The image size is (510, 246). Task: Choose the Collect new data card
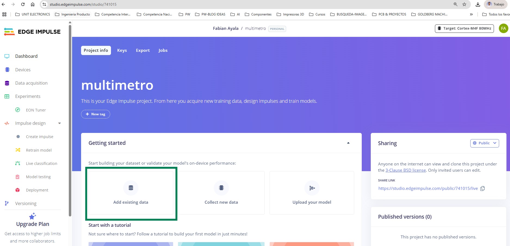coord(221,193)
